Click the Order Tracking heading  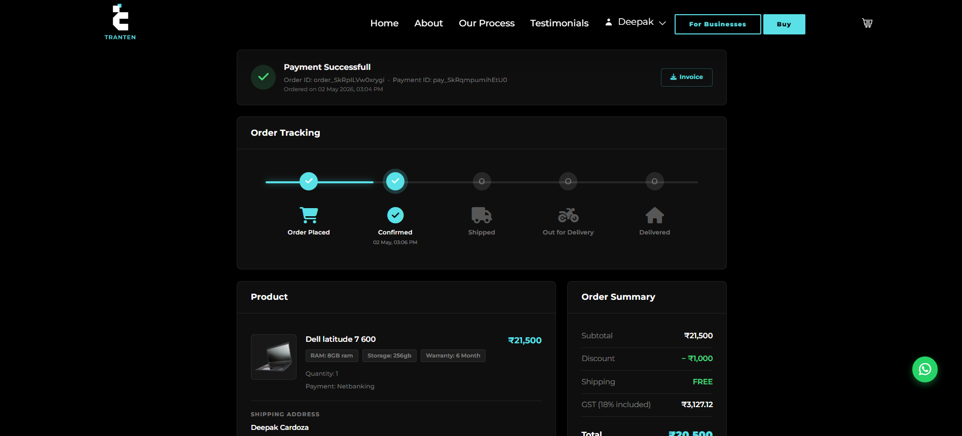click(285, 133)
